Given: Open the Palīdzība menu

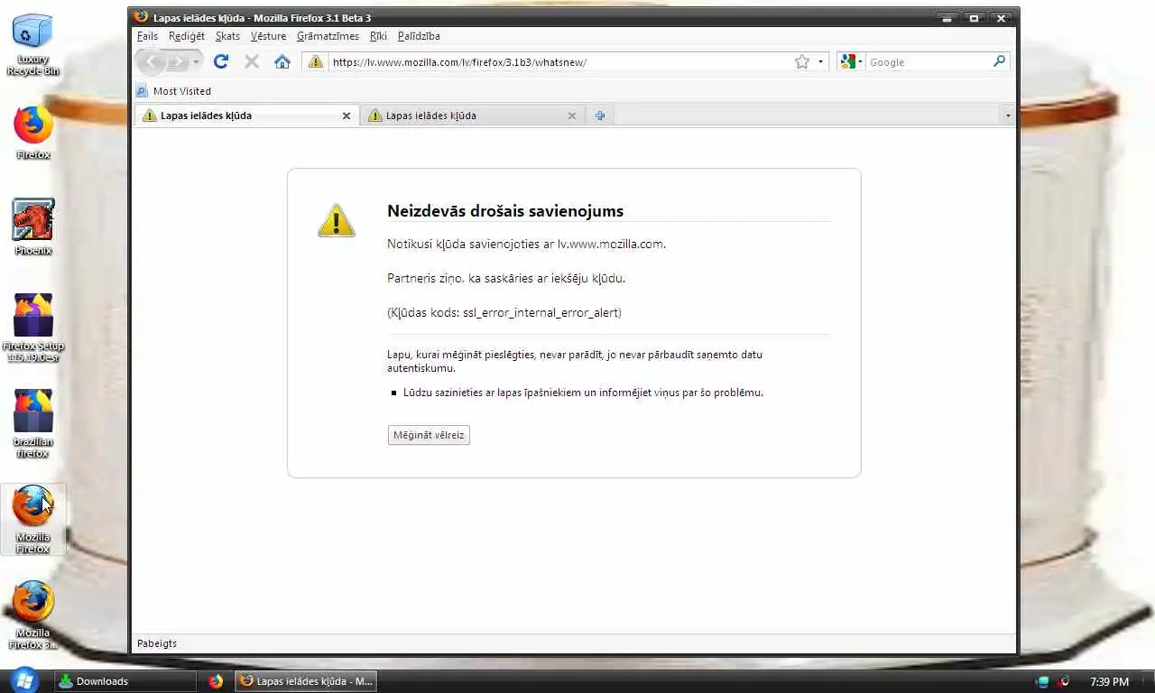Looking at the screenshot, I should point(419,36).
